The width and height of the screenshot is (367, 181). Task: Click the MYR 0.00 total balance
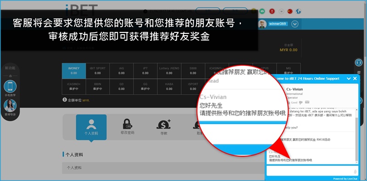[x=289, y=50]
